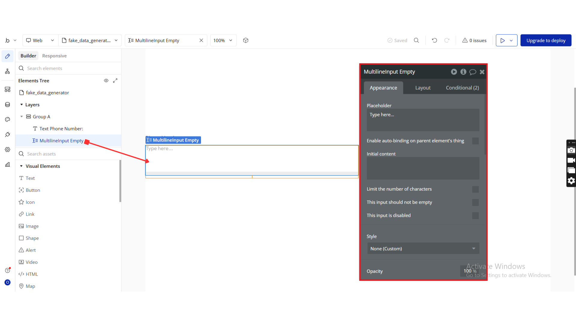Switch to the Layout tab
Image resolution: width=576 pixels, height=324 pixels.
point(423,88)
